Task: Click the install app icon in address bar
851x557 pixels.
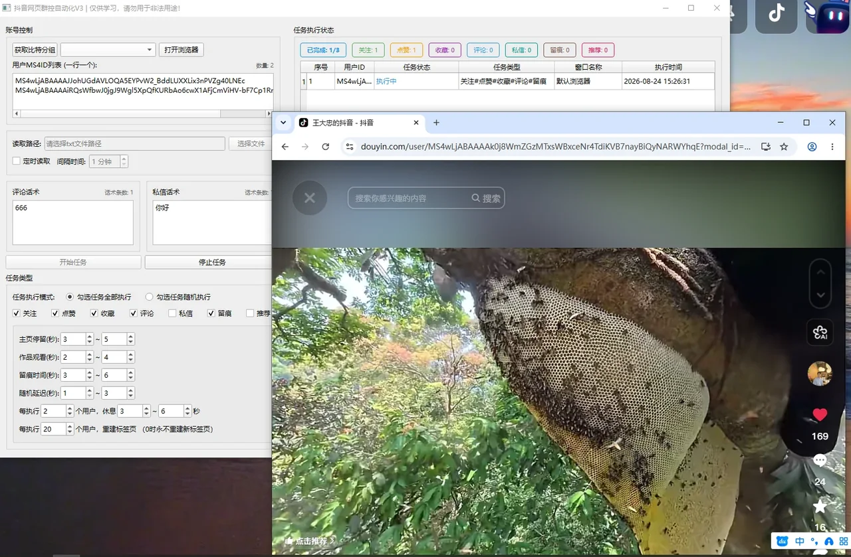Action: coord(766,147)
